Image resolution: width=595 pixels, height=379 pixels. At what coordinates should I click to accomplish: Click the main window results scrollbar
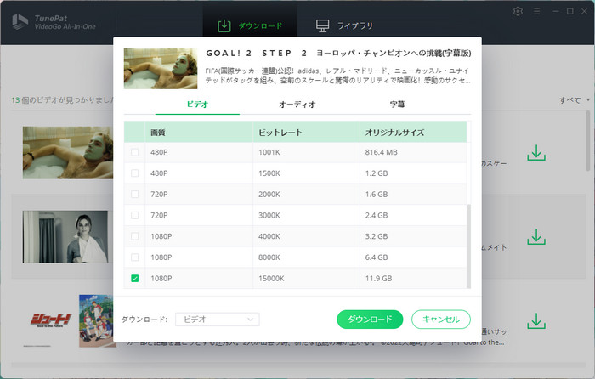click(x=588, y=140)
